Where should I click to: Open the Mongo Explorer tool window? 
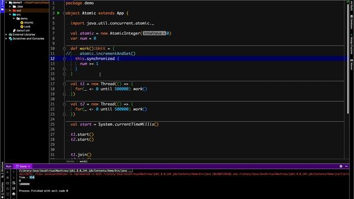pos(352,44)
